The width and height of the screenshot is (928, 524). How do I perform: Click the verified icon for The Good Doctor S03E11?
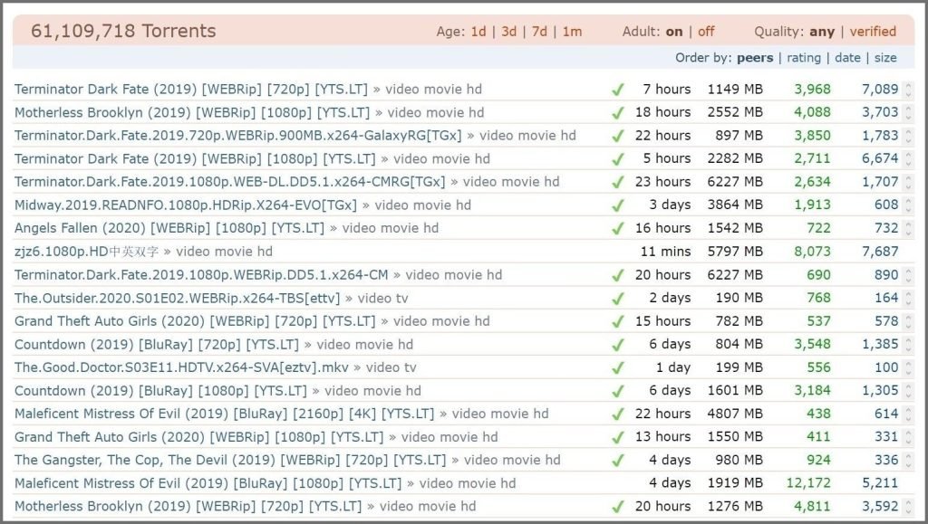(x=618, y=367)
